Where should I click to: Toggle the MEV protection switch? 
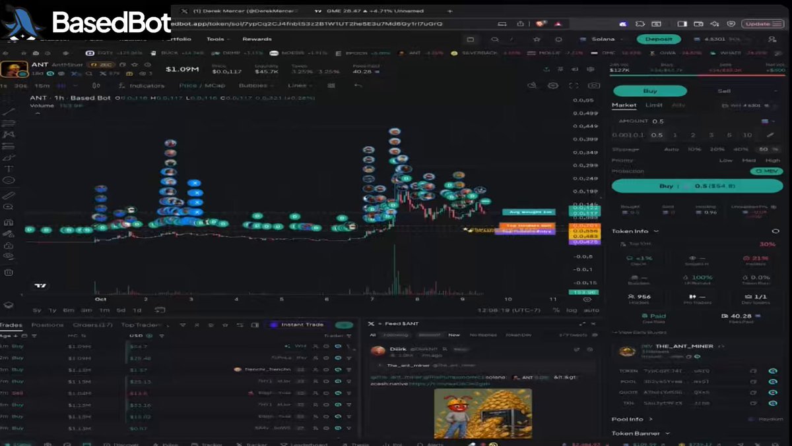766,171
